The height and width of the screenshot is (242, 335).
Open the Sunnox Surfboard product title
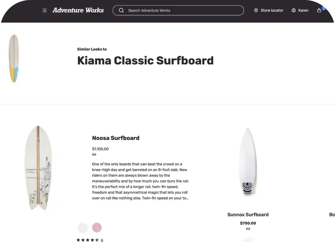click(x=248, y=215)
